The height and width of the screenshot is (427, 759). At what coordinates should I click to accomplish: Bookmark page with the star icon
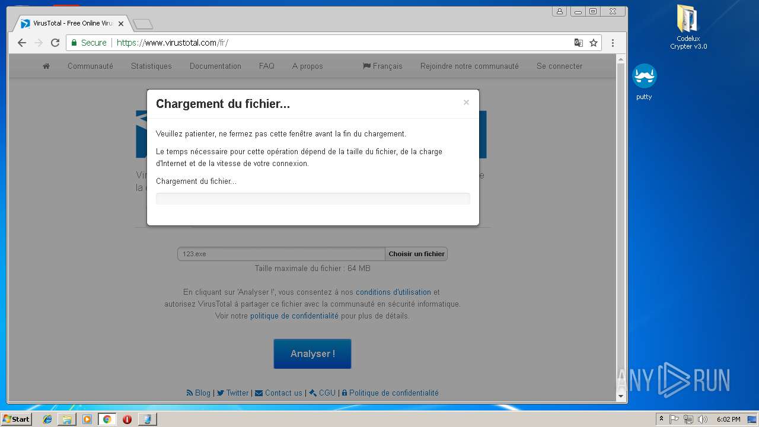(x=594, y=43)
